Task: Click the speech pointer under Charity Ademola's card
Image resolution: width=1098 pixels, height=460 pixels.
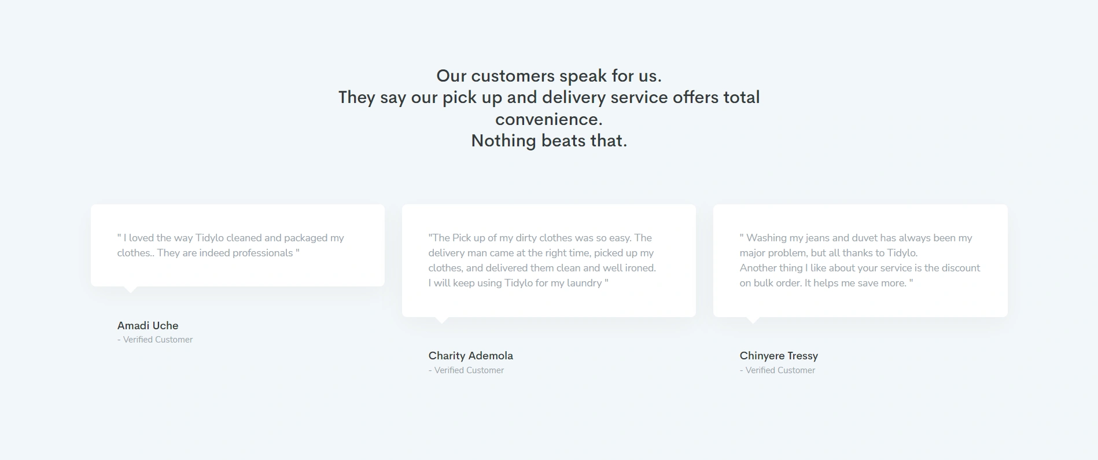Action: 442,320
